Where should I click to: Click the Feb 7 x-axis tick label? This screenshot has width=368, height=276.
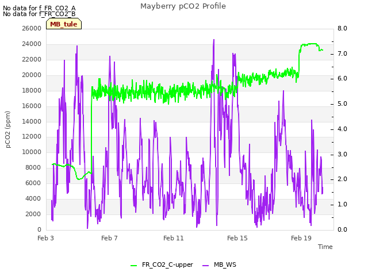pos(109,238)
